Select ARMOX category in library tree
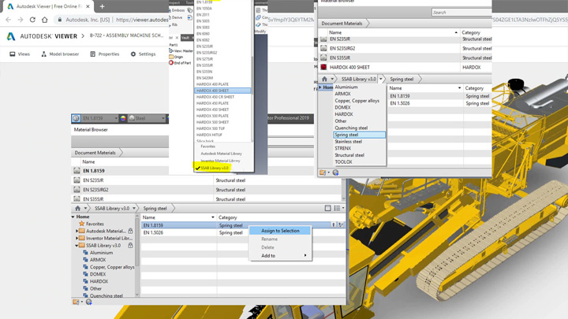Image resolution: width=568 pixels, height=319 pixels. coord(98,260)
